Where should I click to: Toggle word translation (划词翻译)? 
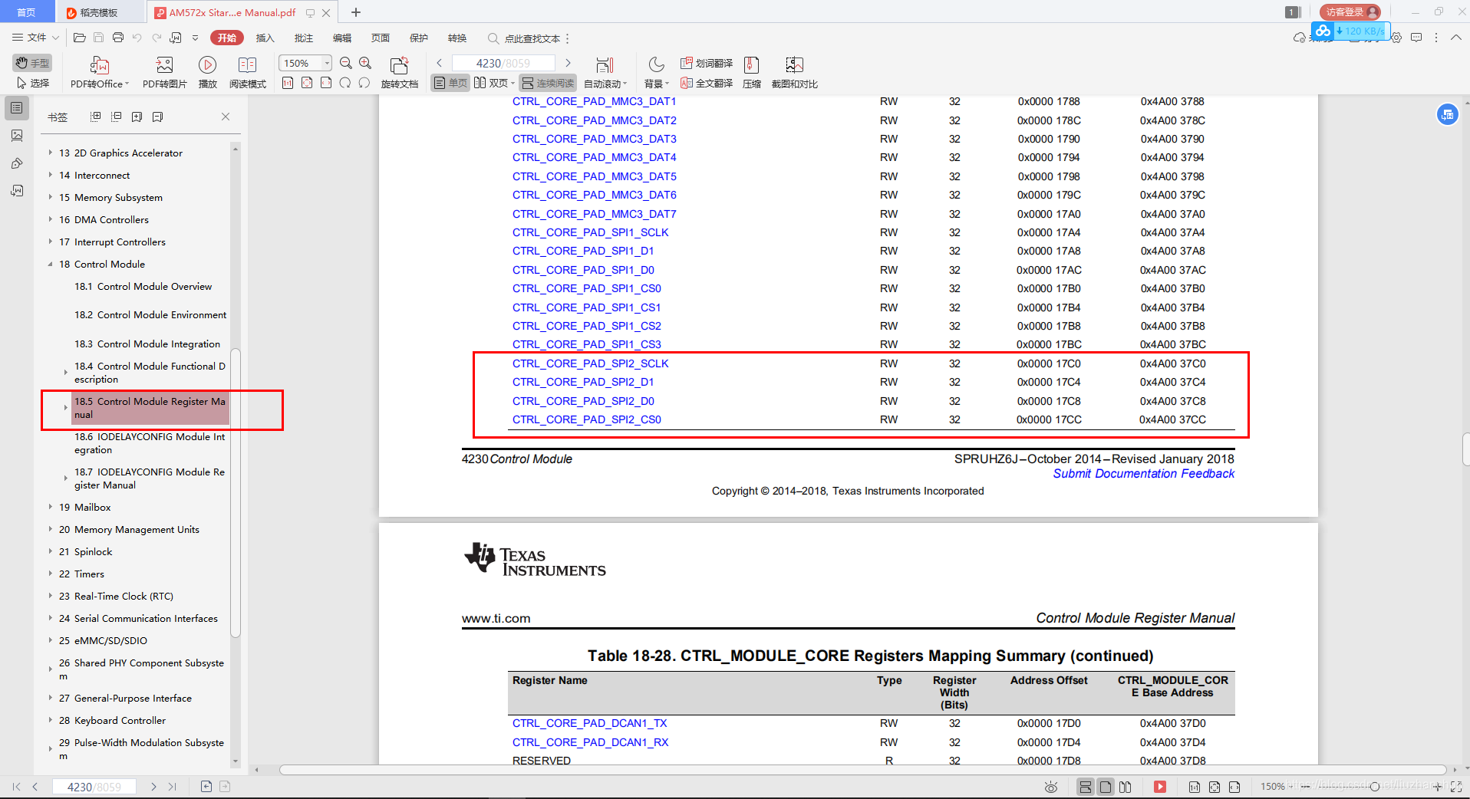tap(707, 63)
